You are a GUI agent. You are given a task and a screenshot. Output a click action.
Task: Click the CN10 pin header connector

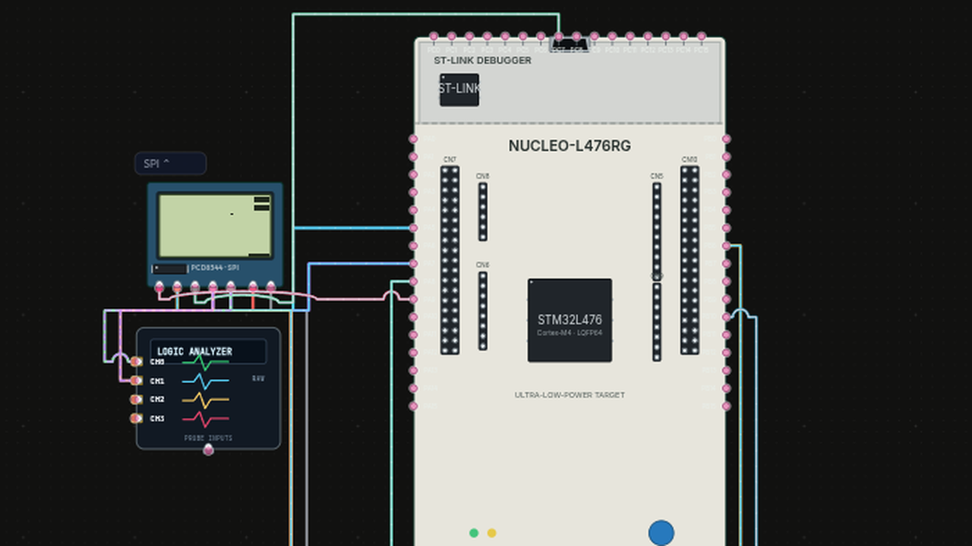pos(690,260)
